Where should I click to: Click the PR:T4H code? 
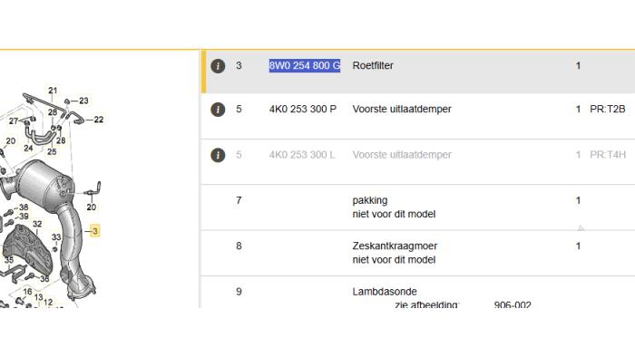(x=608, y=155)
